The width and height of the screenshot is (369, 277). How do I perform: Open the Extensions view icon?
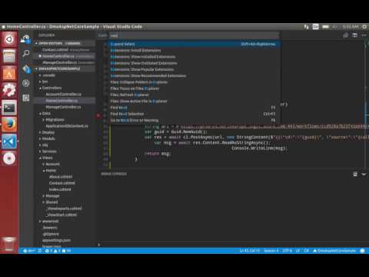[x=26, y=98]
